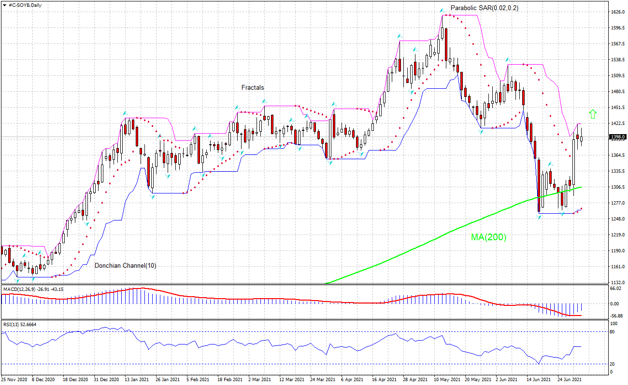The image size is (628, 385).
Task: Select the green up arrow buy signal icon
Action: pyautogui.click(x=593, y=114)
